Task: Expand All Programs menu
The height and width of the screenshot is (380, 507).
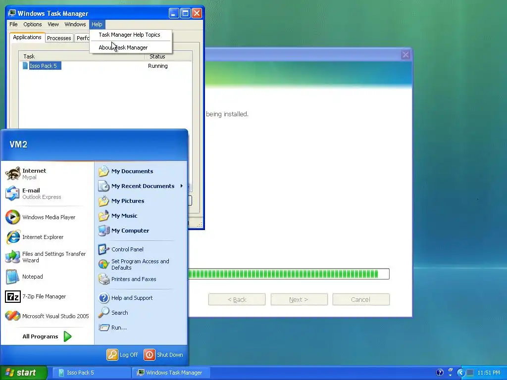Action: [47, 336]
